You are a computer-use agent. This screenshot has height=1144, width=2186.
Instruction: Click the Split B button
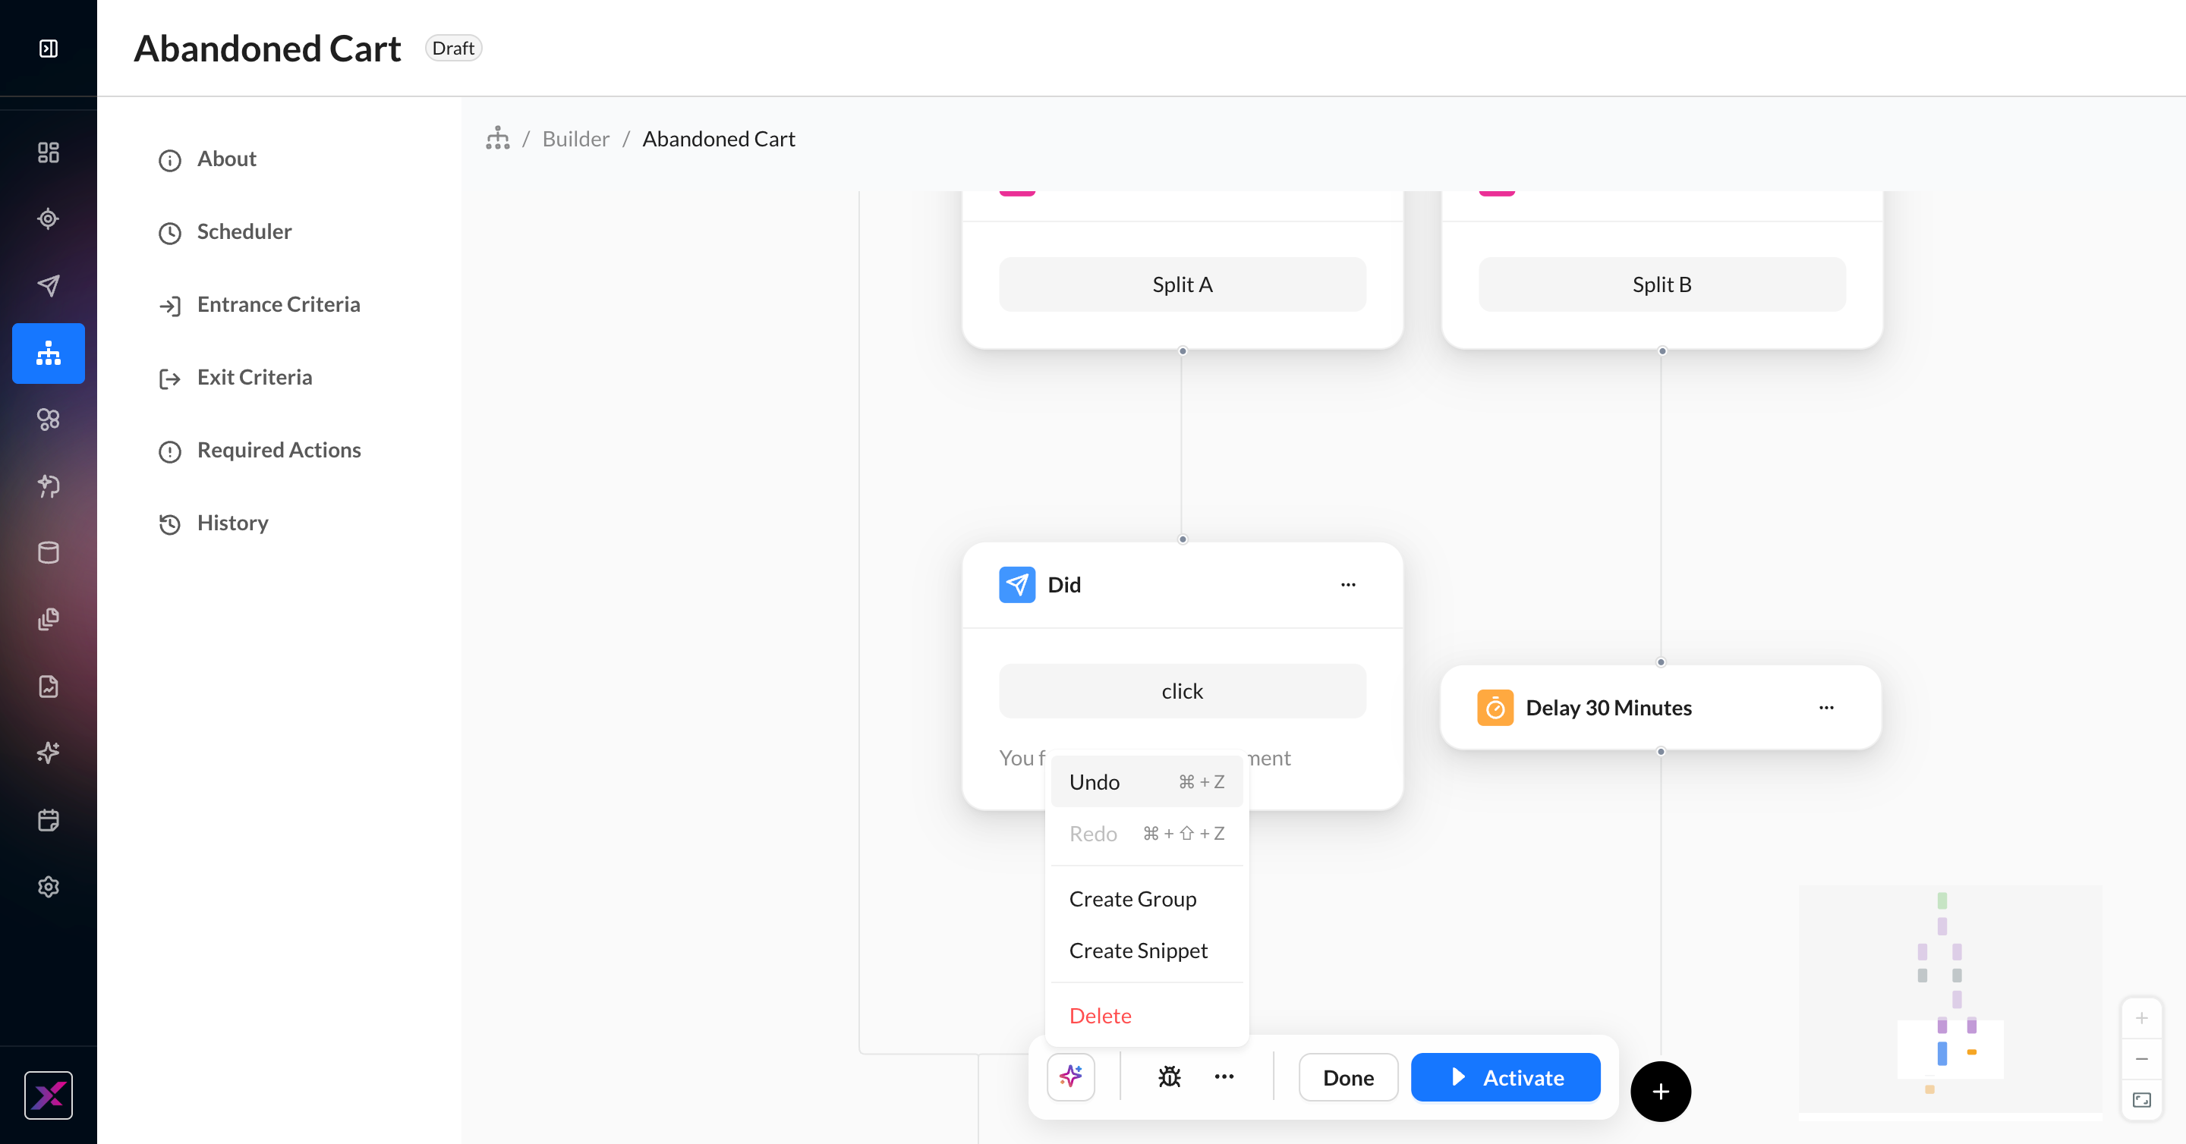(x=1662, y=284)
